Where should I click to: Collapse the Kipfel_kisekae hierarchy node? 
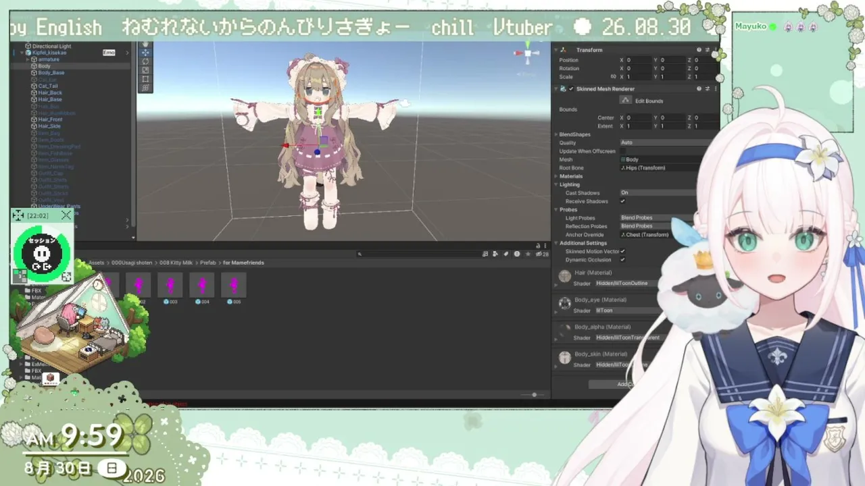pos(22,53)
